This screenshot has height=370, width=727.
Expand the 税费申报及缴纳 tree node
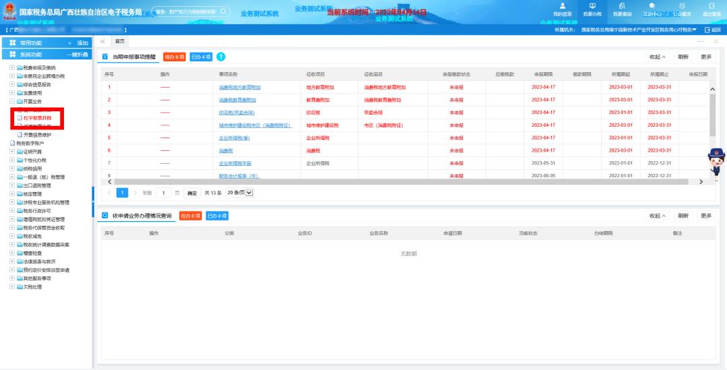coord(11,68)
